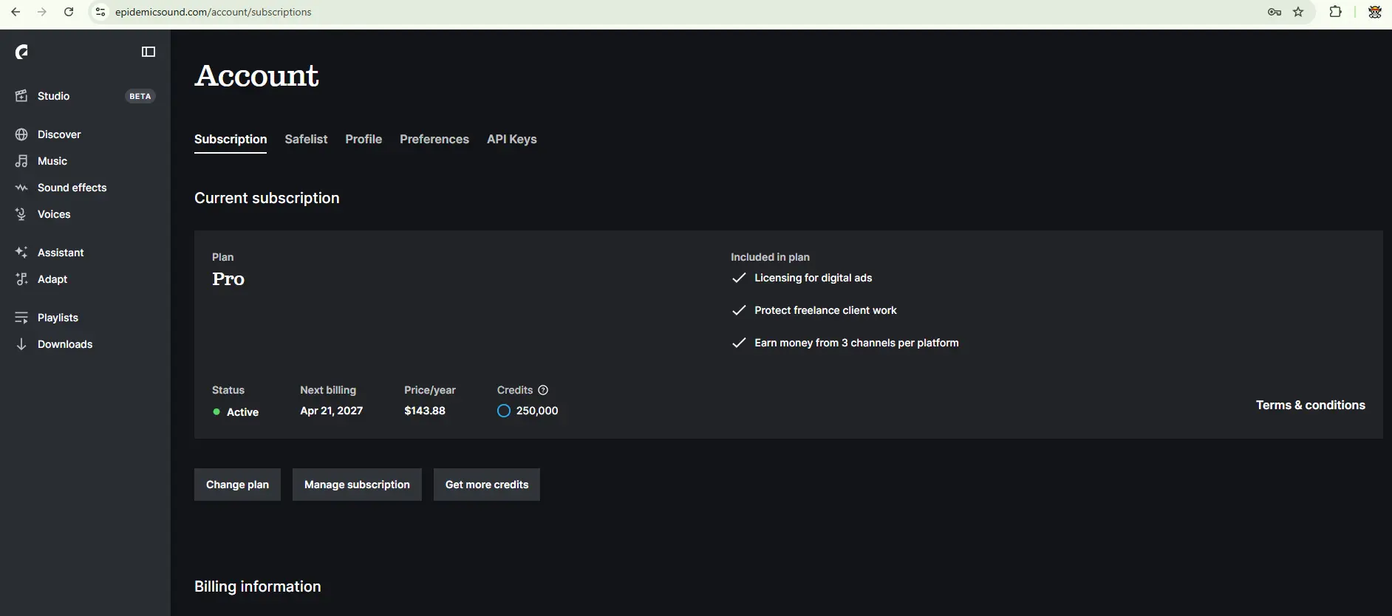The height and width of the screenshot is (616, 1392).
Task: Click the Discover globe icon
Action: coord(21,134)
